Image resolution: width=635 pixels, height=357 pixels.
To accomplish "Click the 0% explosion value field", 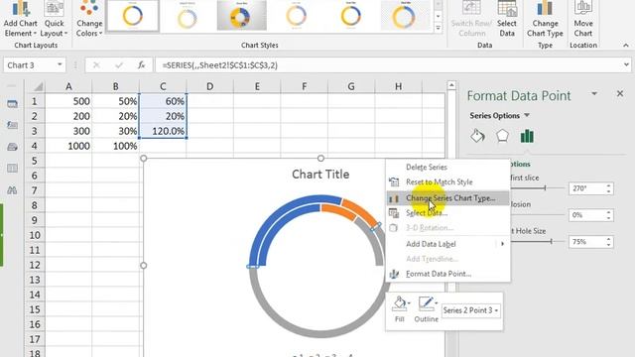I will click(586, 215).
